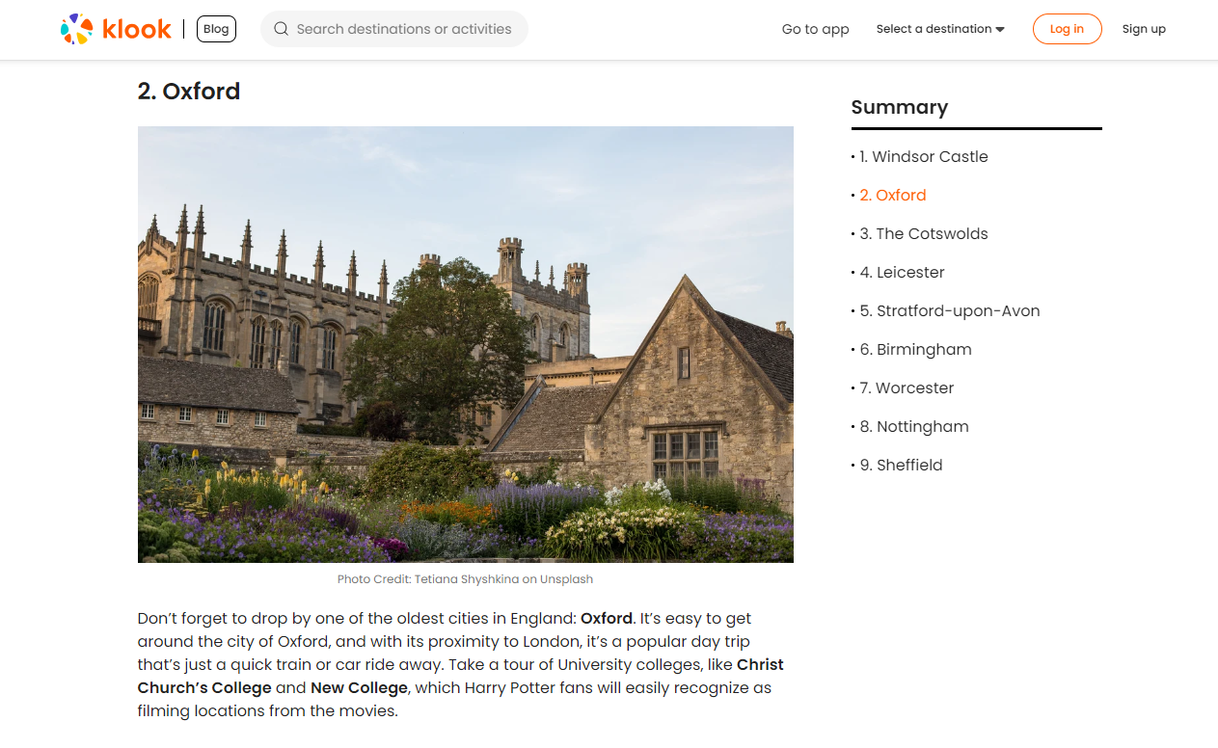The width and height of the screenshot is (1218, 748).
Task: Click the search magnifier icon
Action: [281, 29]
